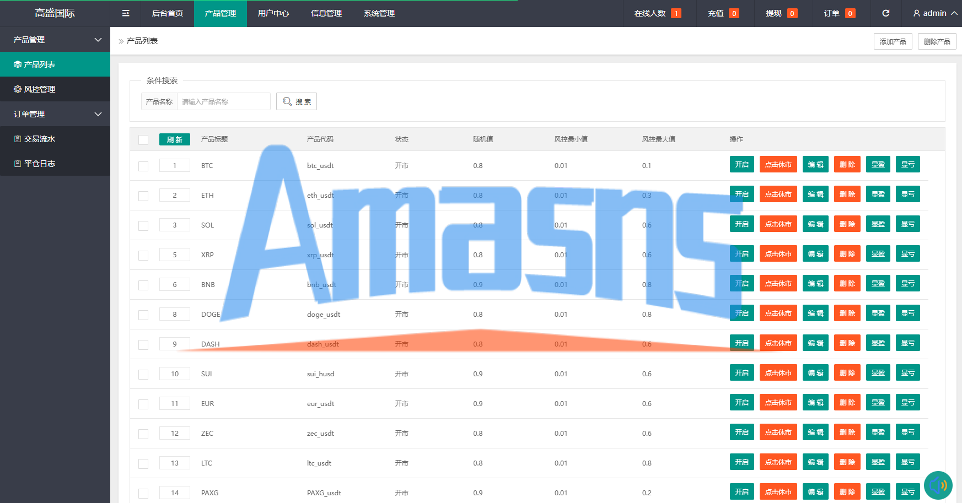Open 产品列表 via its layers icon
Screen dimensions: 962x503
click(18, 64)
